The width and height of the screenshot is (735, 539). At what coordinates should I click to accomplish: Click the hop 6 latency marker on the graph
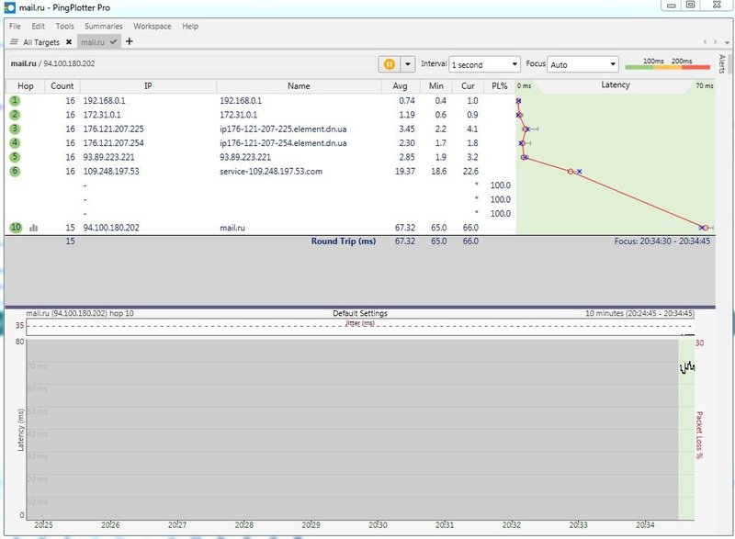click(571, 172)
